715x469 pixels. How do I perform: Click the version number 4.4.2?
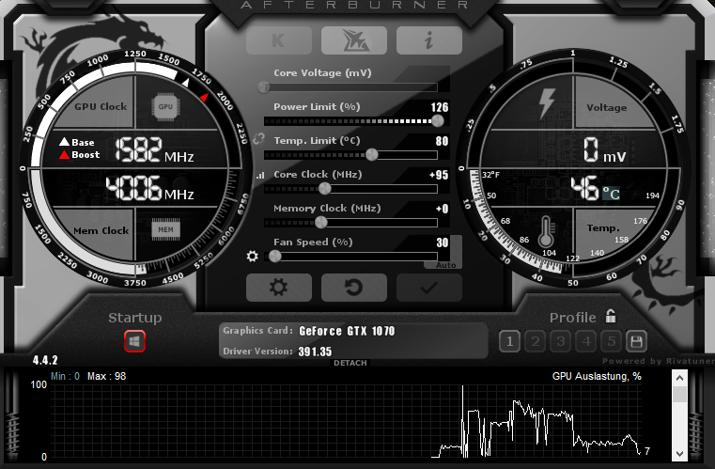[45, 360]
